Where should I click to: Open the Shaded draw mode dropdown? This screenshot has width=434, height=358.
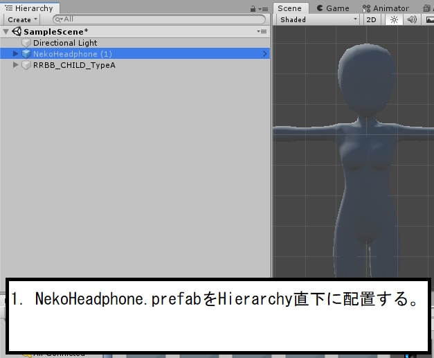click(x=318, y=19)
